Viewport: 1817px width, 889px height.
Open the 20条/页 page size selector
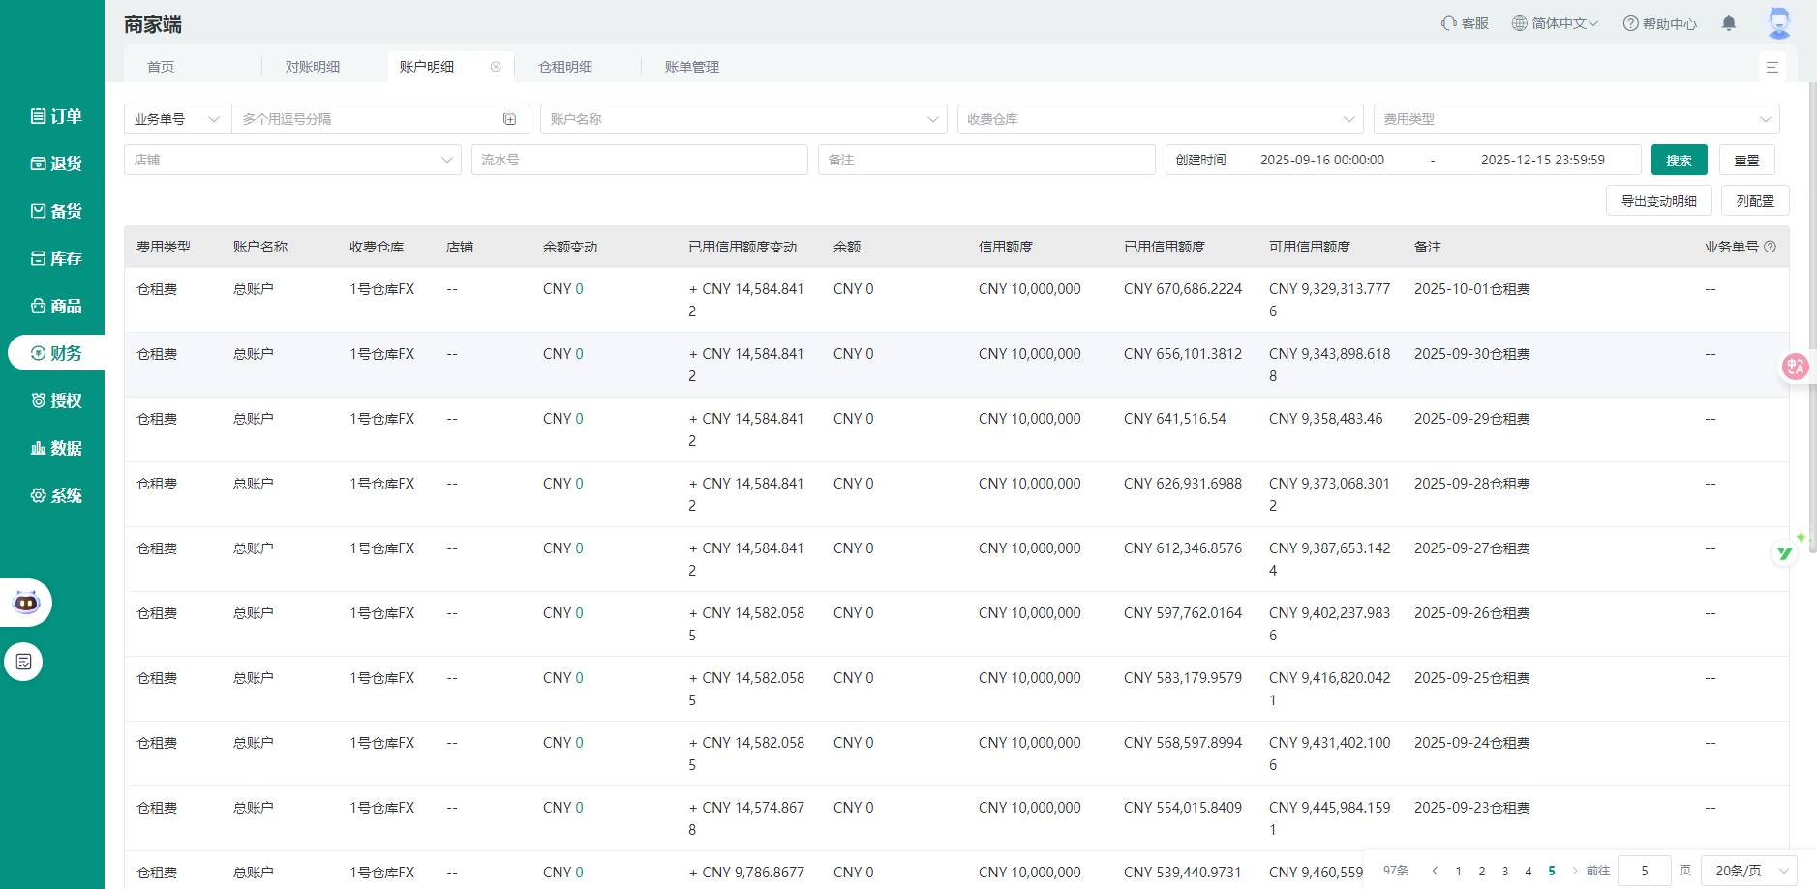(x=1750, y=871)
